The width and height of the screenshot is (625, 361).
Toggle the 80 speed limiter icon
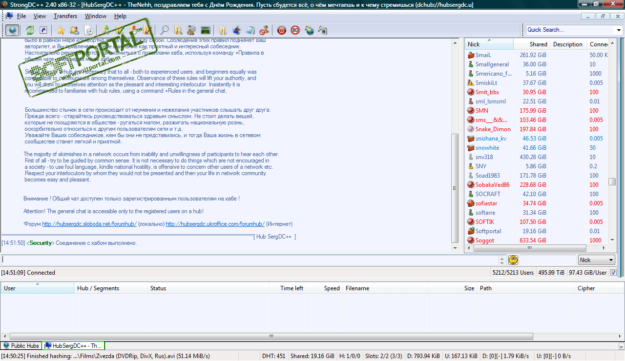click(295, 30)
